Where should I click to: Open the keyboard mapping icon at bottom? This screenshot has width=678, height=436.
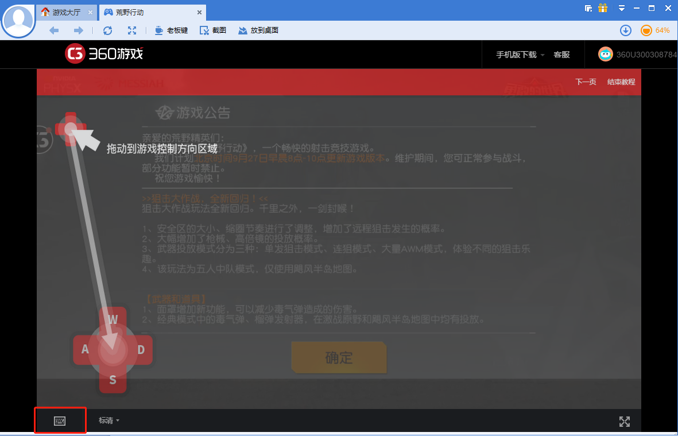(x=60, y=420)
